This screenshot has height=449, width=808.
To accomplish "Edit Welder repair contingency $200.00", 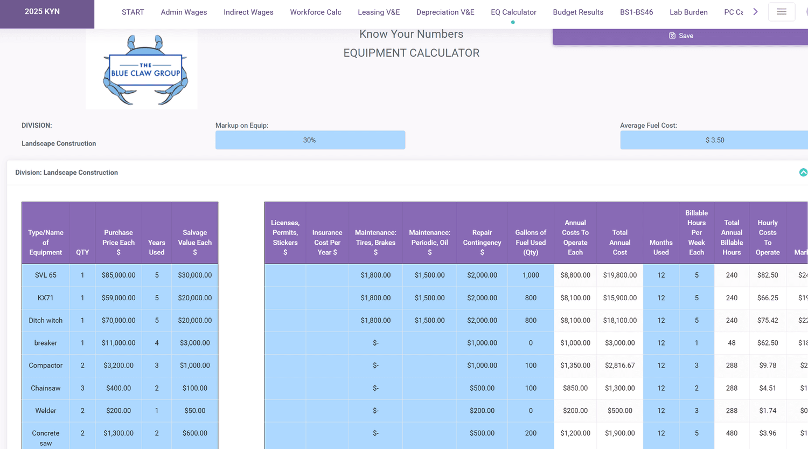I will [482, 411].
